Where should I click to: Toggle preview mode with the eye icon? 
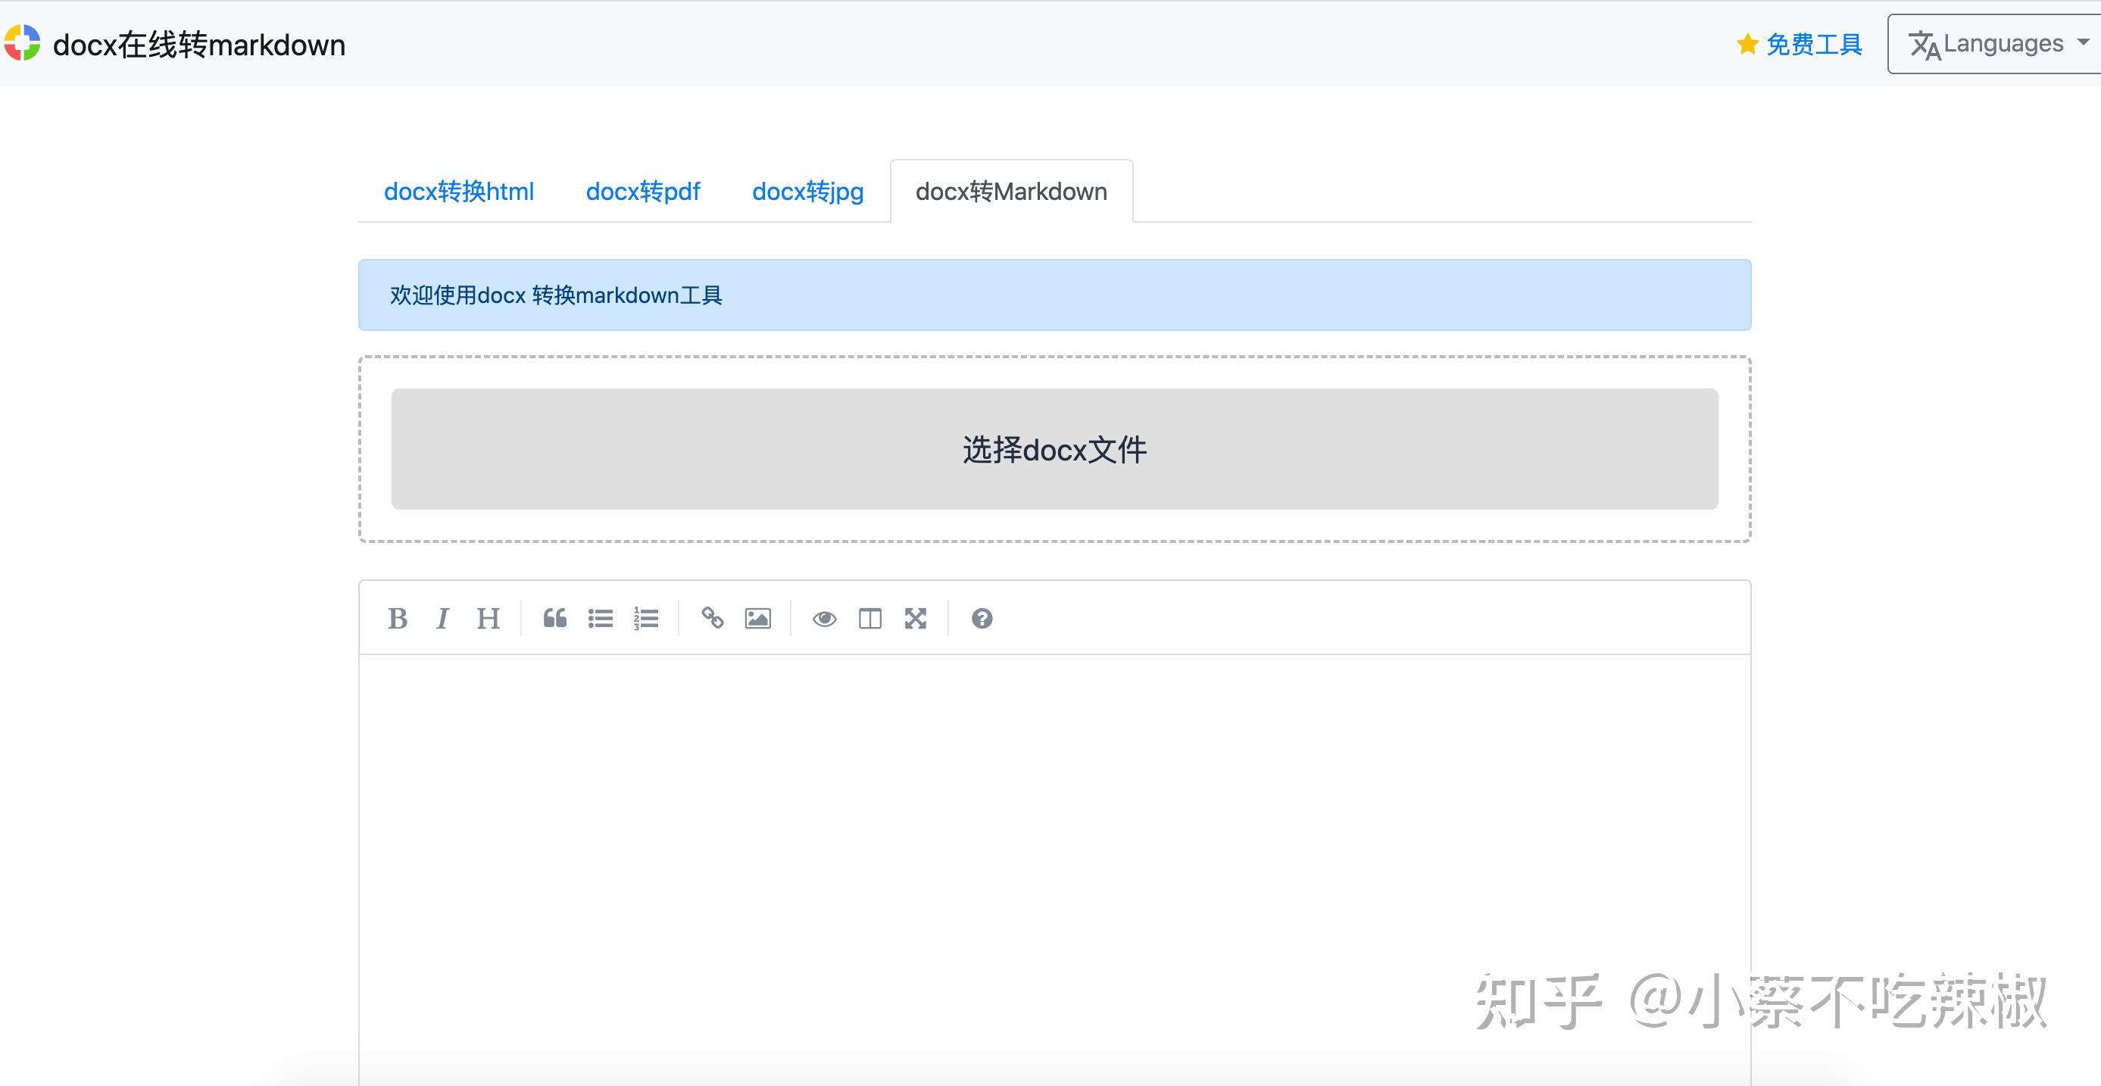(x=825, y=618)
